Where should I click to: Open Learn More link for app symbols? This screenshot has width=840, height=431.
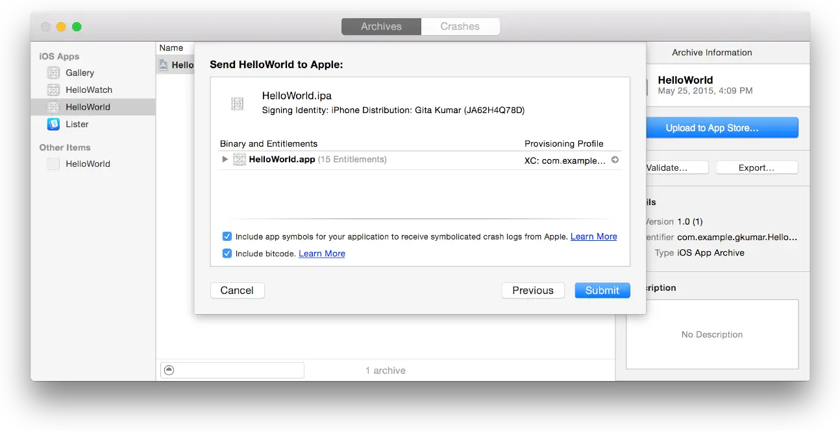(593, 236)
